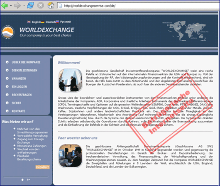Open the Back history dropdown arrow
Screen dimensions: 220x186
point(11,6)
